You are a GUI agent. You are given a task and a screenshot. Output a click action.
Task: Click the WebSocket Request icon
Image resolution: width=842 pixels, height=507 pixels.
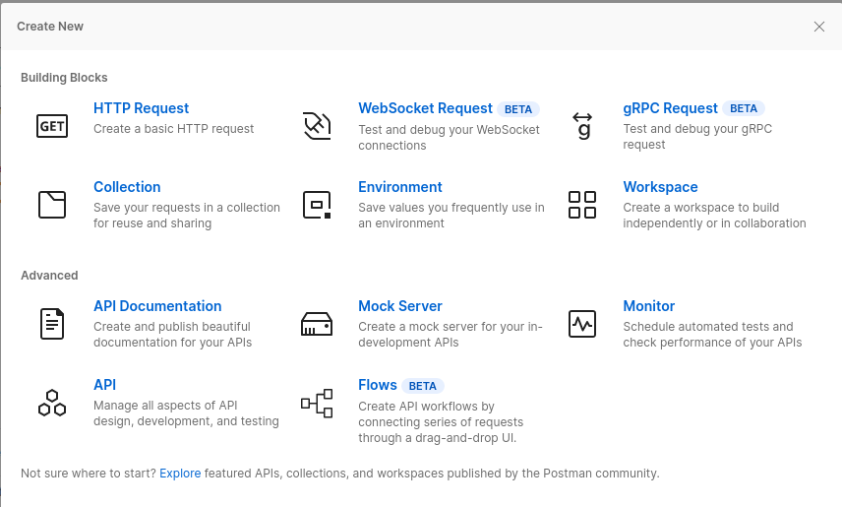[x=317, y=126]
